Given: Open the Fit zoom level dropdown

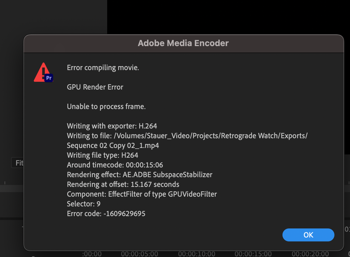Looking at the screenshot, I should [x=18, y=163].
